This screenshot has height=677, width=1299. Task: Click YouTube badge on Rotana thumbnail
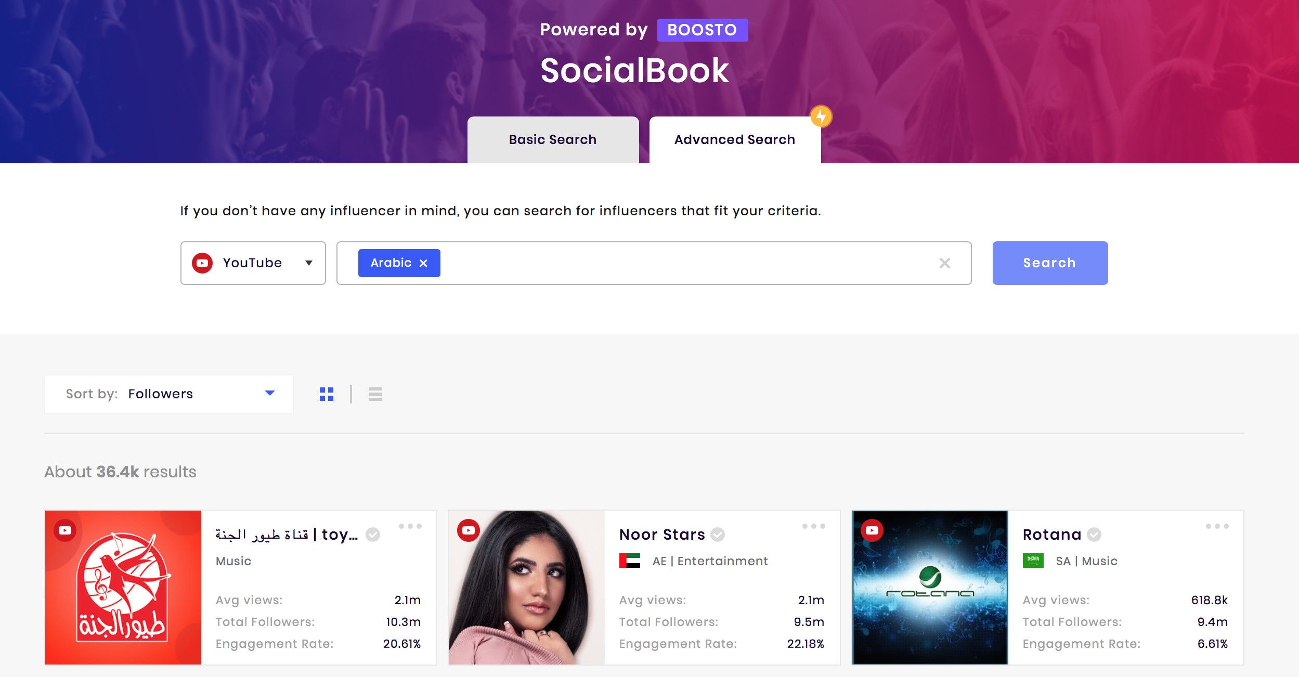click(x=872, y=530)
